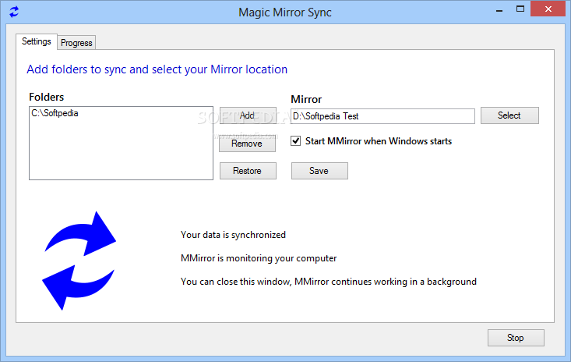
Task: Click the 'You can close this window' message
Action: click(329, 282)
